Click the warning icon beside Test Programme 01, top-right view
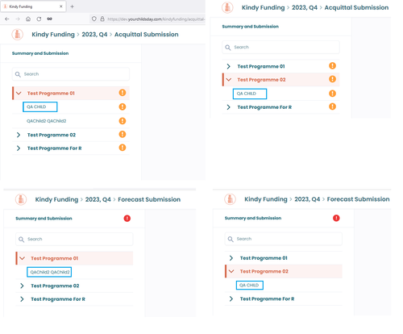 coord(333,66)
